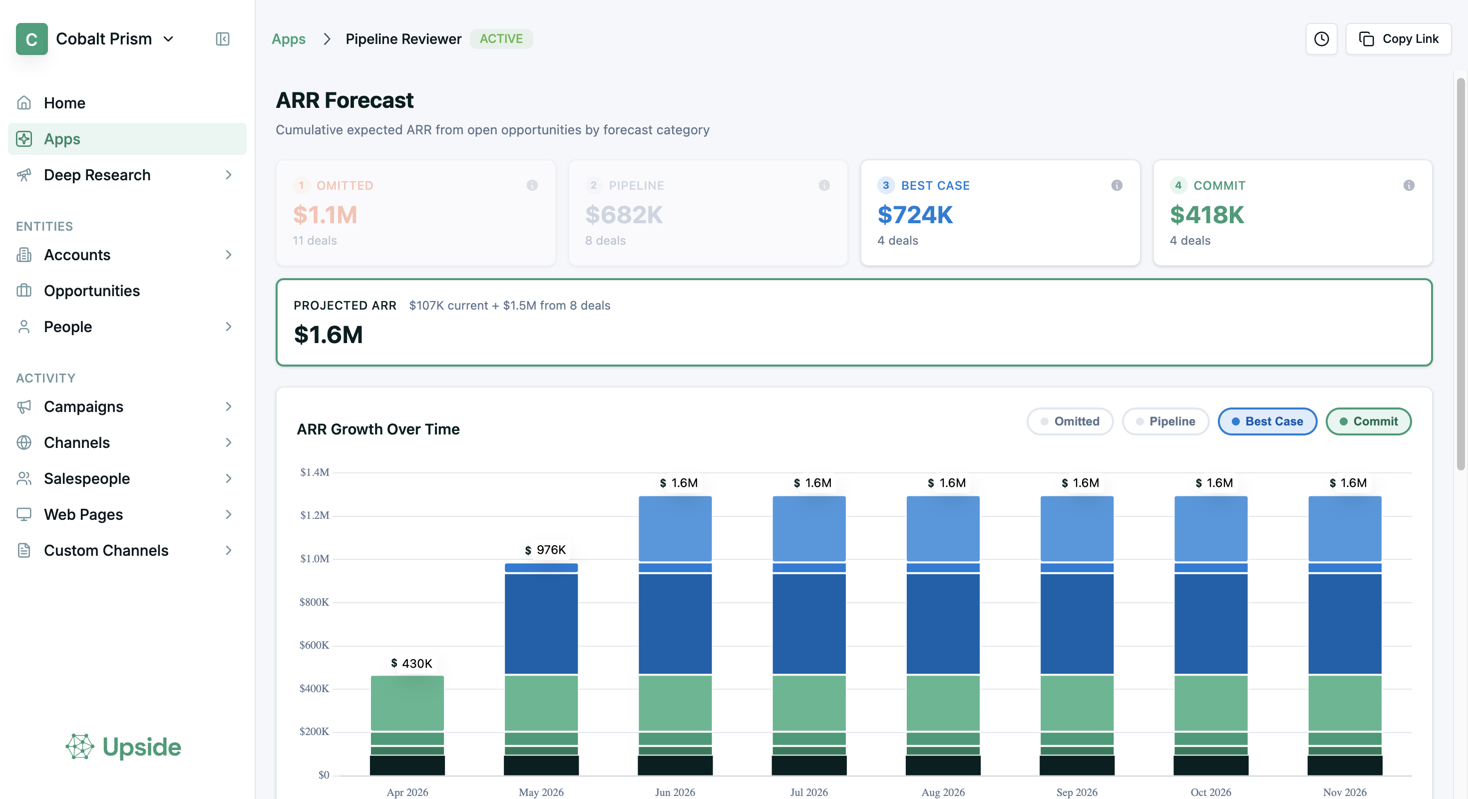Screen dimensions: 1468x799
Task: Go to Home in the sidebar
Action: point(127,102)
